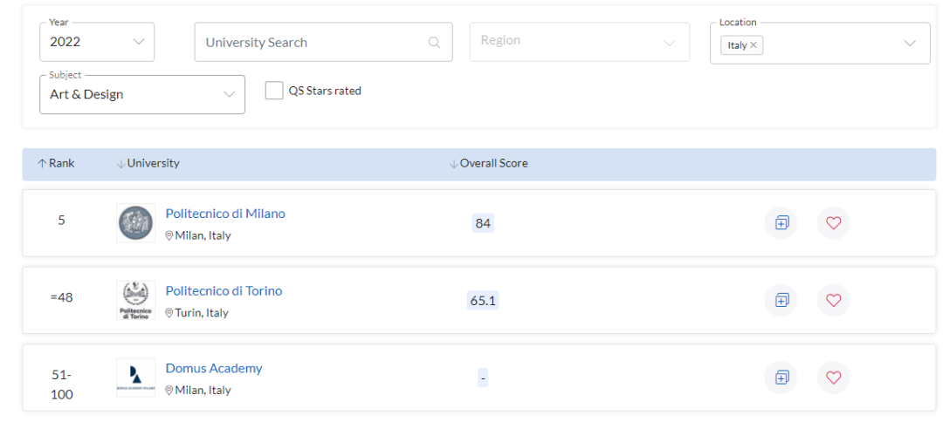
Task: Favorite Domus Academy with heart
Action: (833, 378)
